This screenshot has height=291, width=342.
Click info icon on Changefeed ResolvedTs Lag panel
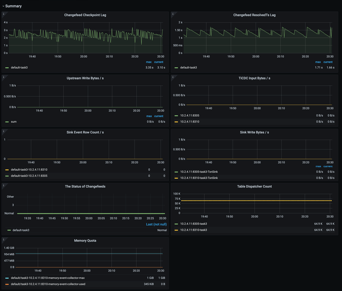[x=173, y=14]
